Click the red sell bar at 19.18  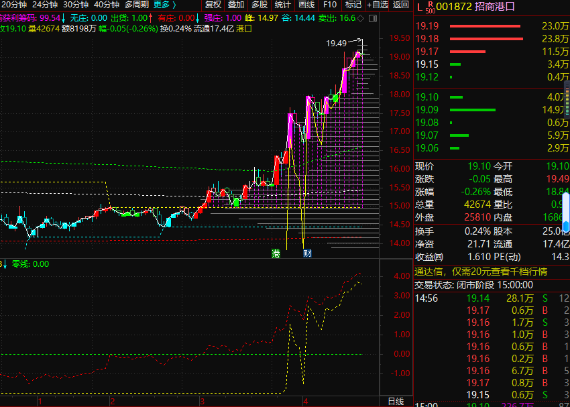[x=485, y=39]
